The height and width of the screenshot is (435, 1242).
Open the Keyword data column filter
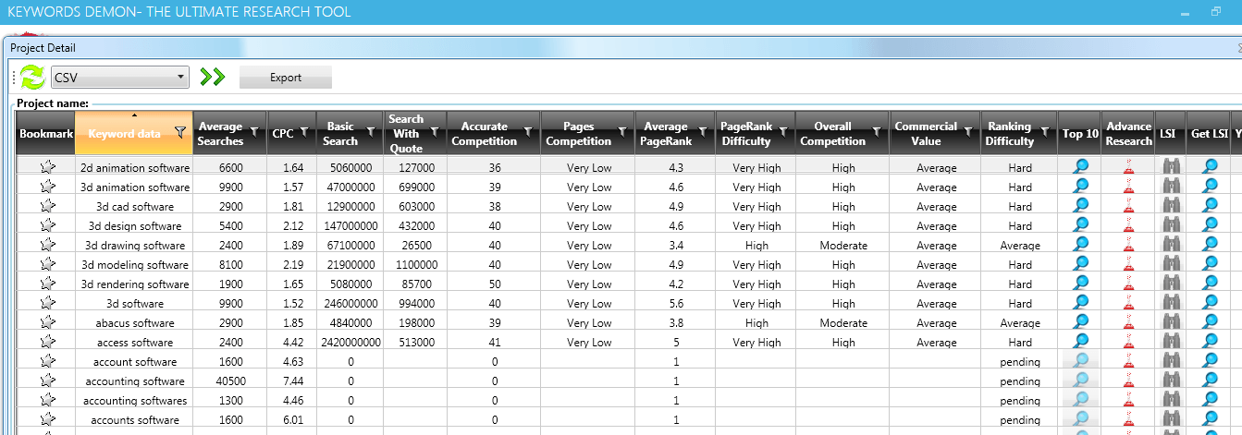click(x=180, y=133)
